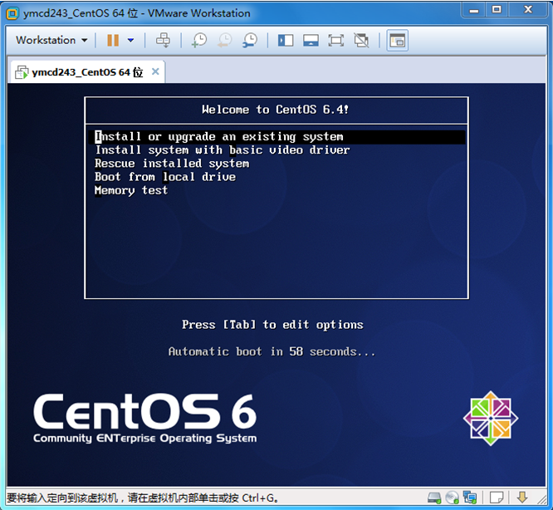Click the Welcome to CentOS 6.4! header

[x=276, y=110]
